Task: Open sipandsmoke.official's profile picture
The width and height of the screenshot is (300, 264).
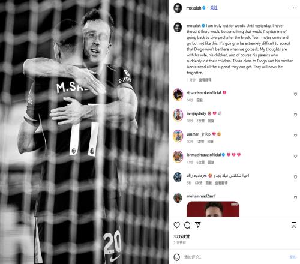Action: 178,94
